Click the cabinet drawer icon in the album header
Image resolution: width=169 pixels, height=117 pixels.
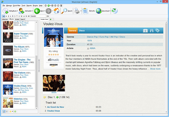tap(145, 31)
